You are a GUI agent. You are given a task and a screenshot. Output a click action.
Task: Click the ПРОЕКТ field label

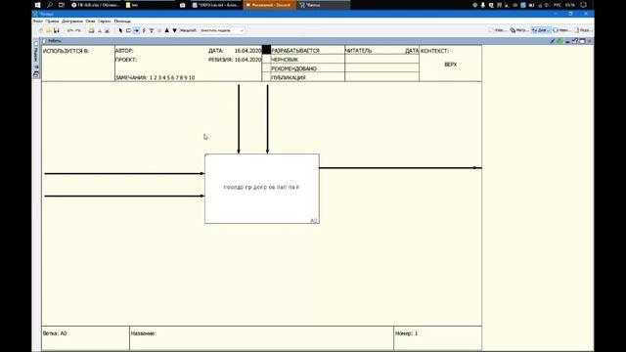[126, 60]
